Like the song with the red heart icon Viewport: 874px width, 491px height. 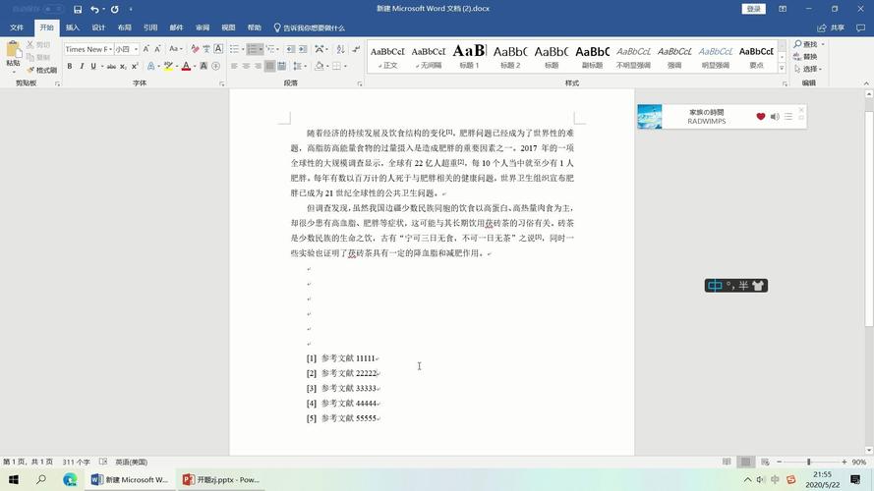761,116
